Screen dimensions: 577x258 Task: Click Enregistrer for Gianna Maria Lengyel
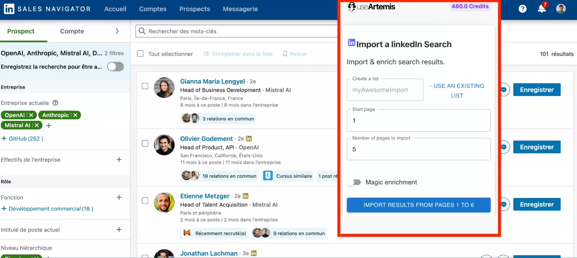pyautogui.click(x=537, y=90)
